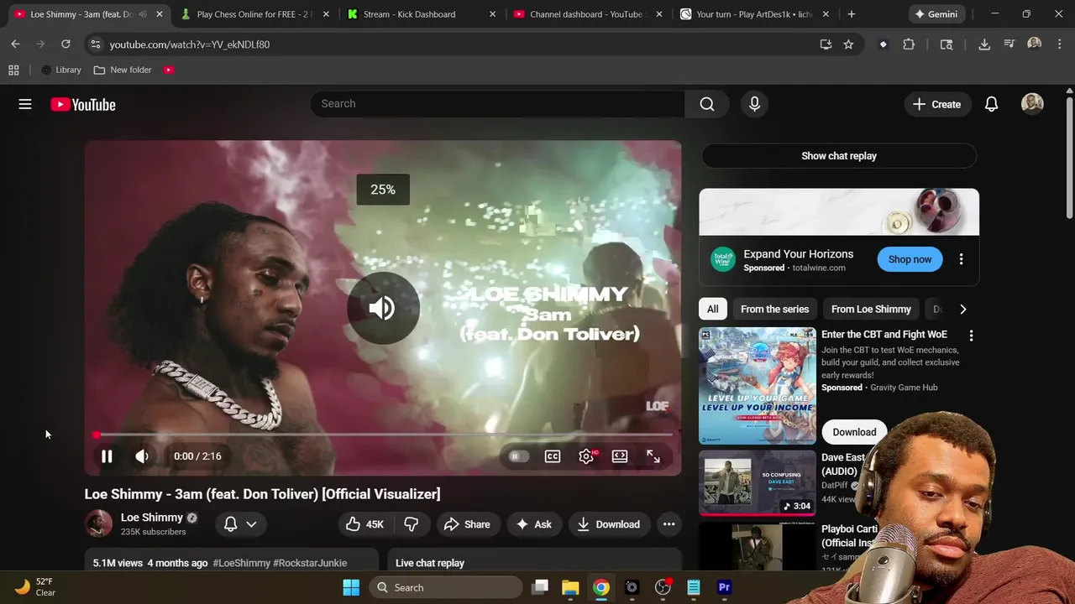Like the video with 45K likes
This screenshot has width=1075, height=604.
[x=364, y=524]
